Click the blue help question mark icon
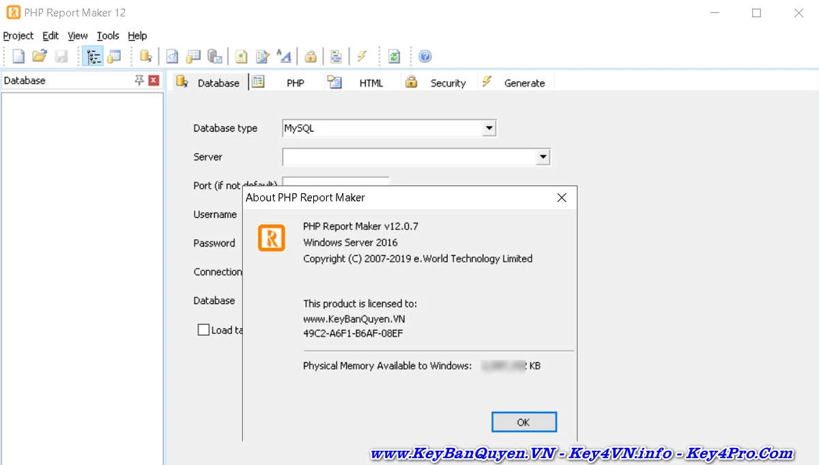Screen dimensions: 819x465 (425, 56)
